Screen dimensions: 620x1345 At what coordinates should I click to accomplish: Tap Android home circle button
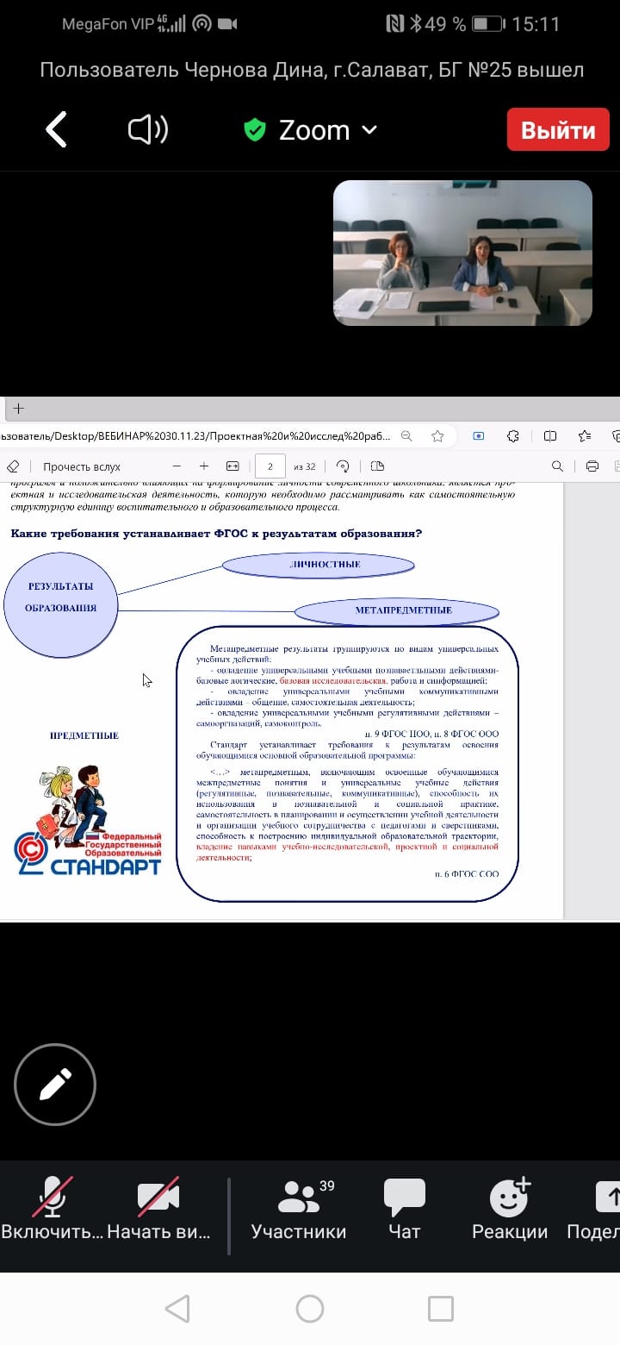click(310, 1309)
